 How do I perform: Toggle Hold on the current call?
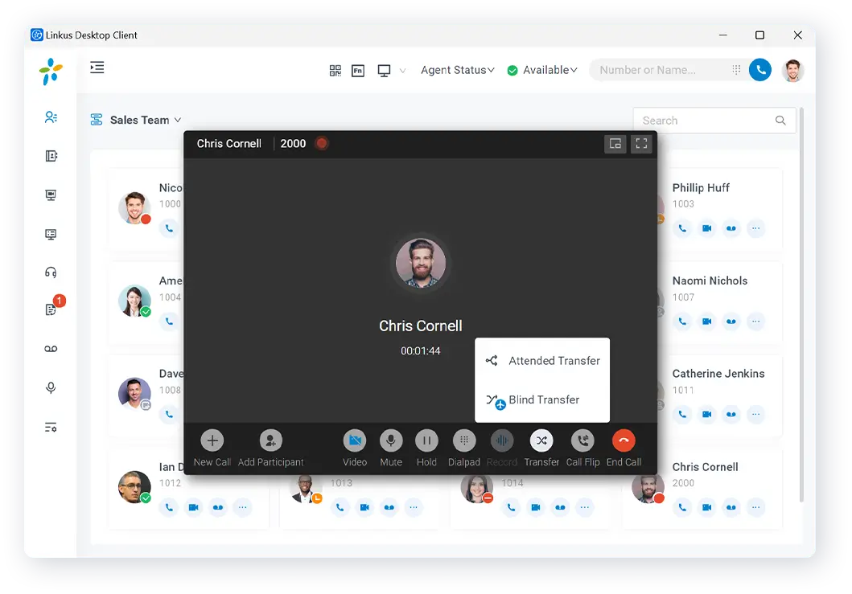426,440
